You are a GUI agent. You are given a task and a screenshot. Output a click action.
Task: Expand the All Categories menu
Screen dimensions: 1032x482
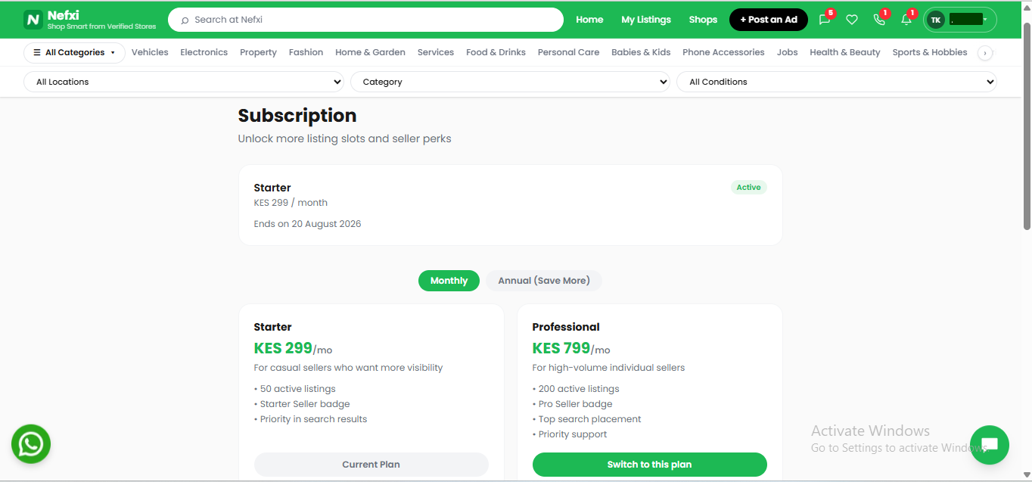(74, 52)
